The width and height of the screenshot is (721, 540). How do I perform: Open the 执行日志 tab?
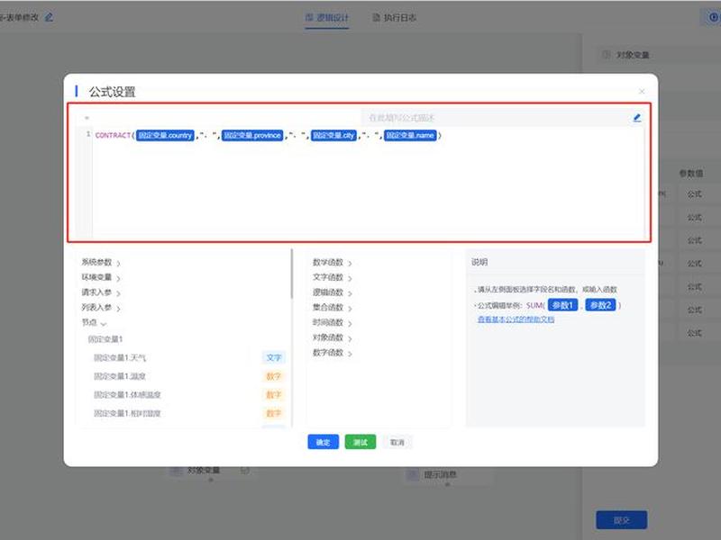click(x=394, y=18)
